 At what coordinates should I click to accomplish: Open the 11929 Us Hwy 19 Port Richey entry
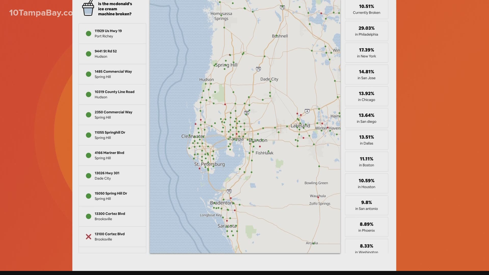pos(112,33)
